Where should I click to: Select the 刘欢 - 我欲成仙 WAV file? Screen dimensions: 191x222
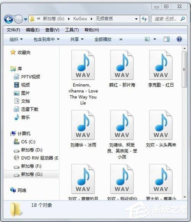(x=122, y=182)
